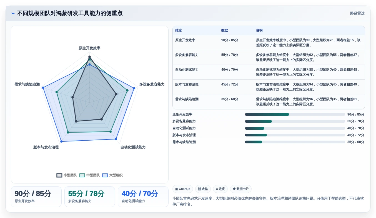Open the 40分 / 70分 data card
The image size is (376, 218).
click(x=143, y=197)
